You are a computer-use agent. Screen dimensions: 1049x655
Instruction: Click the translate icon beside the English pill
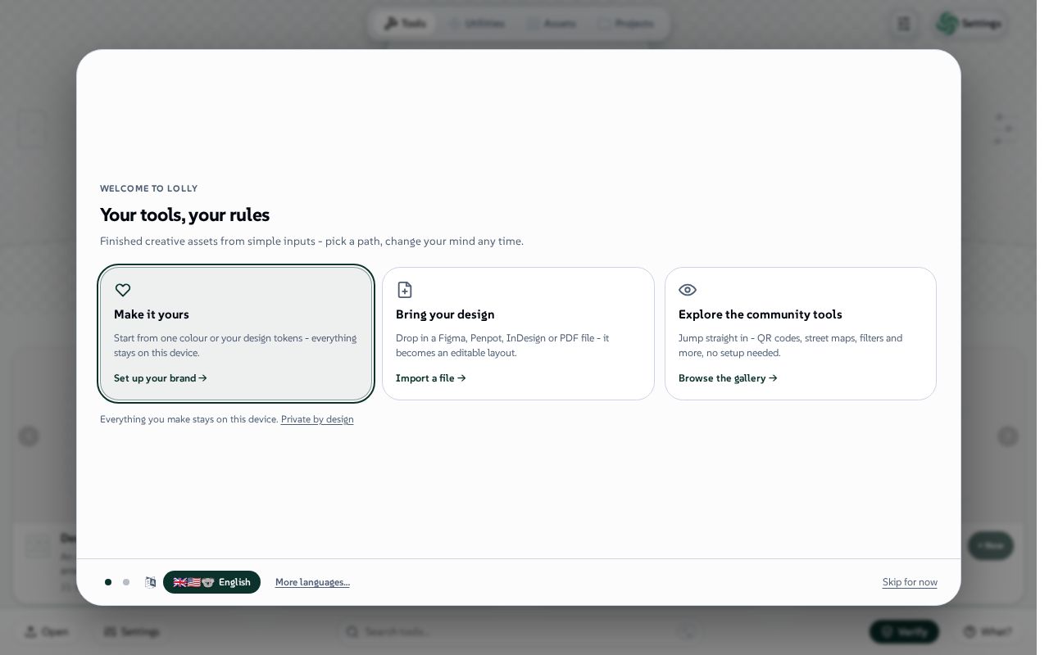(151, 582)
